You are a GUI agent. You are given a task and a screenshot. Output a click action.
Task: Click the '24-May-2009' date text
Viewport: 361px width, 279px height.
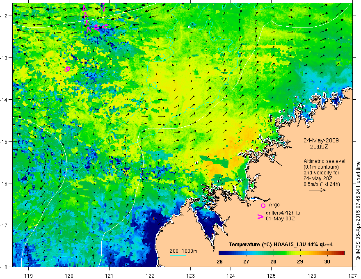[x=321, y=140]
